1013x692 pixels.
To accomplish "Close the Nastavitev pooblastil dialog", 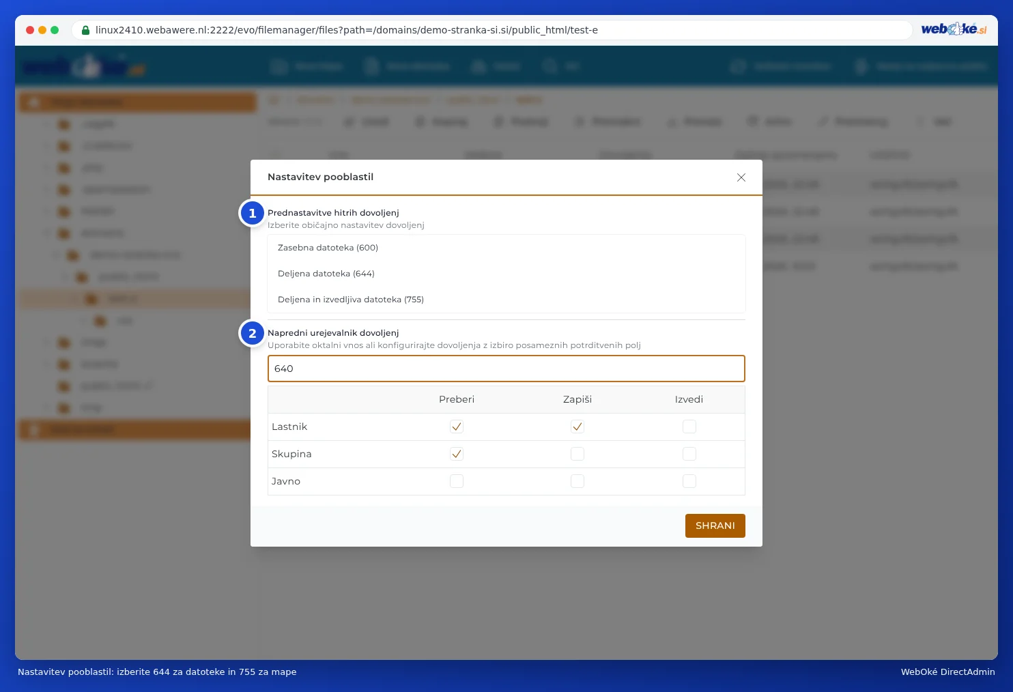I will coord(741,177).
